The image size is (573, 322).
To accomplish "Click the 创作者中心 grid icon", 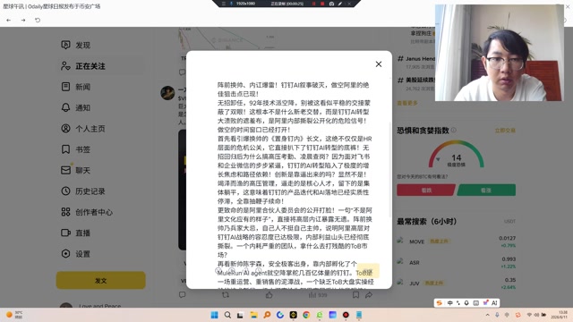I will (65, 212).
